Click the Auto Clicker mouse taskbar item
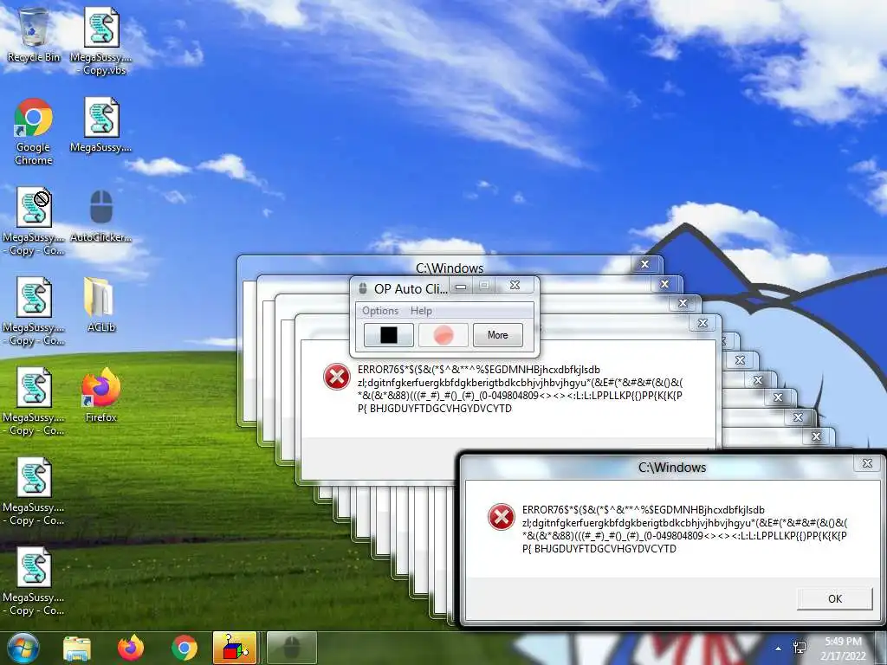This screenshot has width=887, height=665. point(291,648)
